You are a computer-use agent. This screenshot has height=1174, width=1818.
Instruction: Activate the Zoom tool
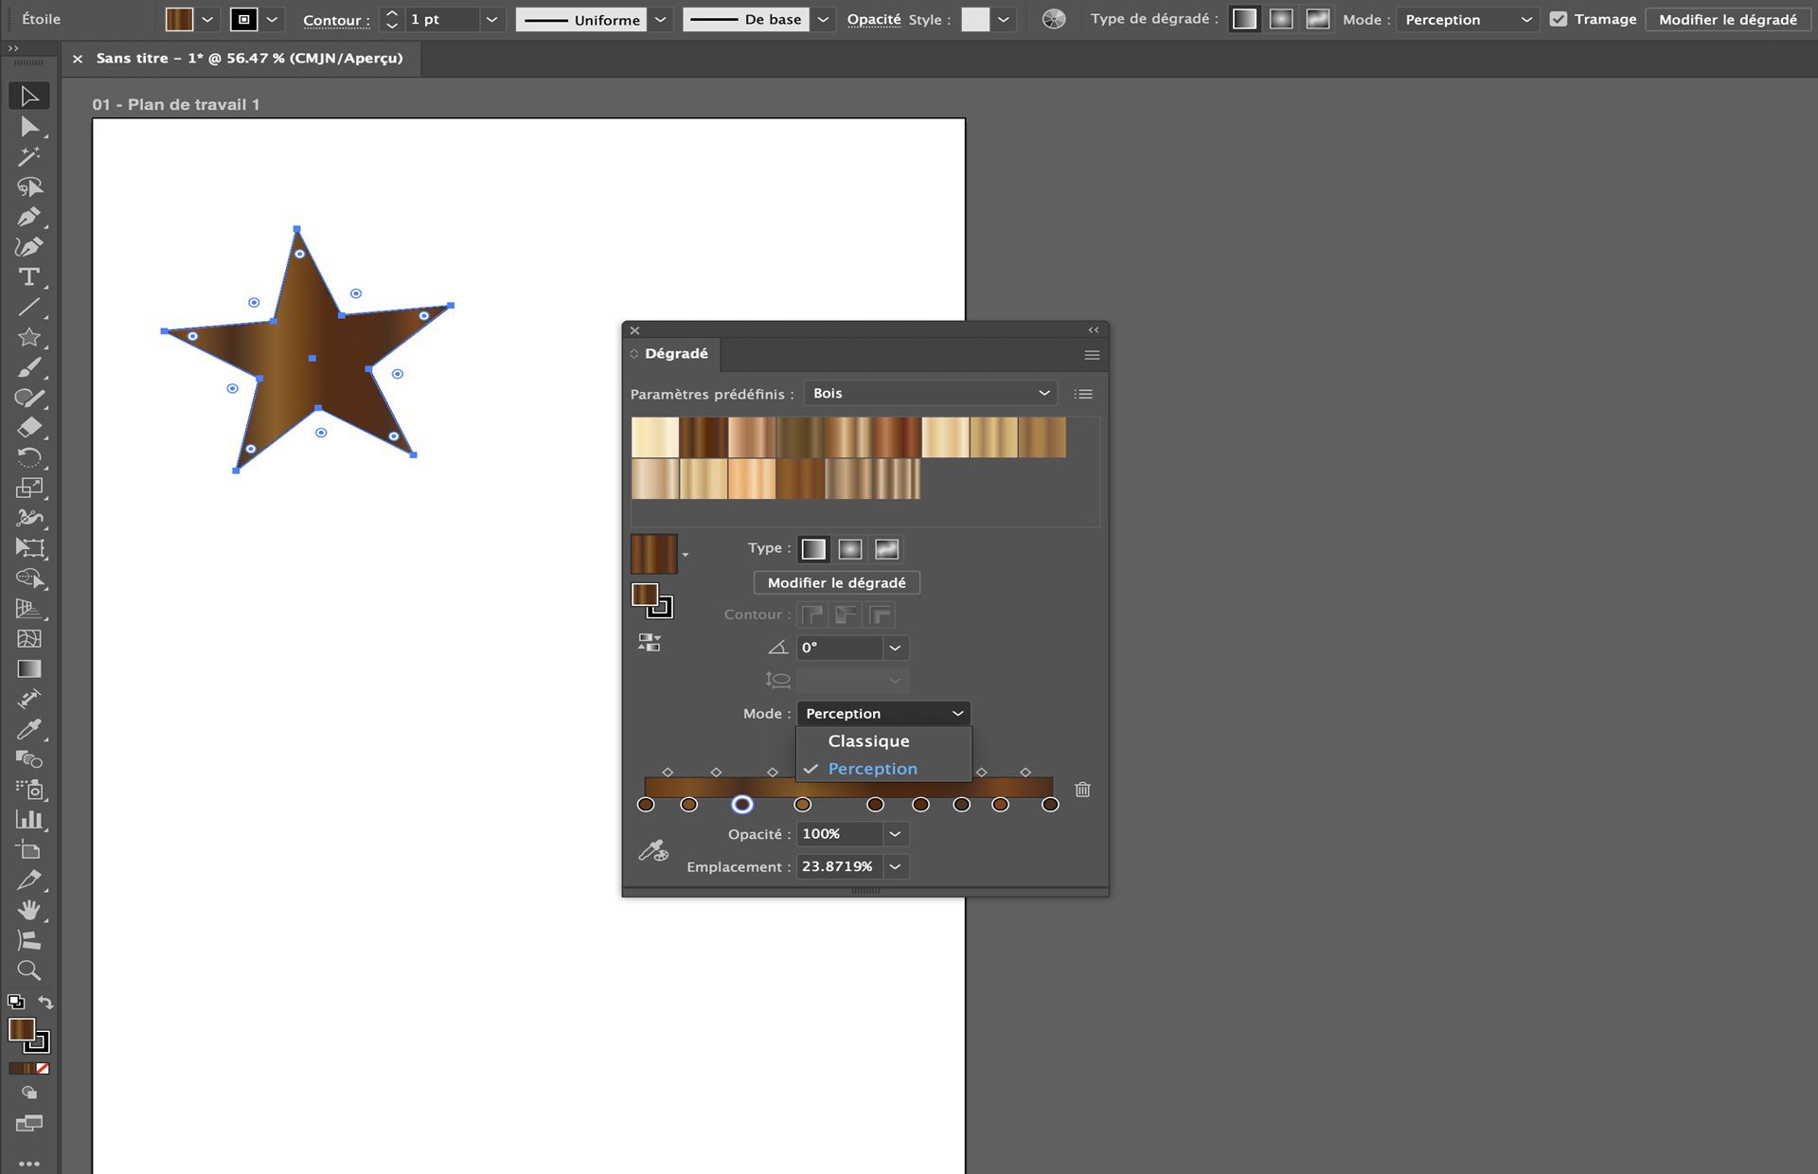pyautogui.click(x=28, y=970)
